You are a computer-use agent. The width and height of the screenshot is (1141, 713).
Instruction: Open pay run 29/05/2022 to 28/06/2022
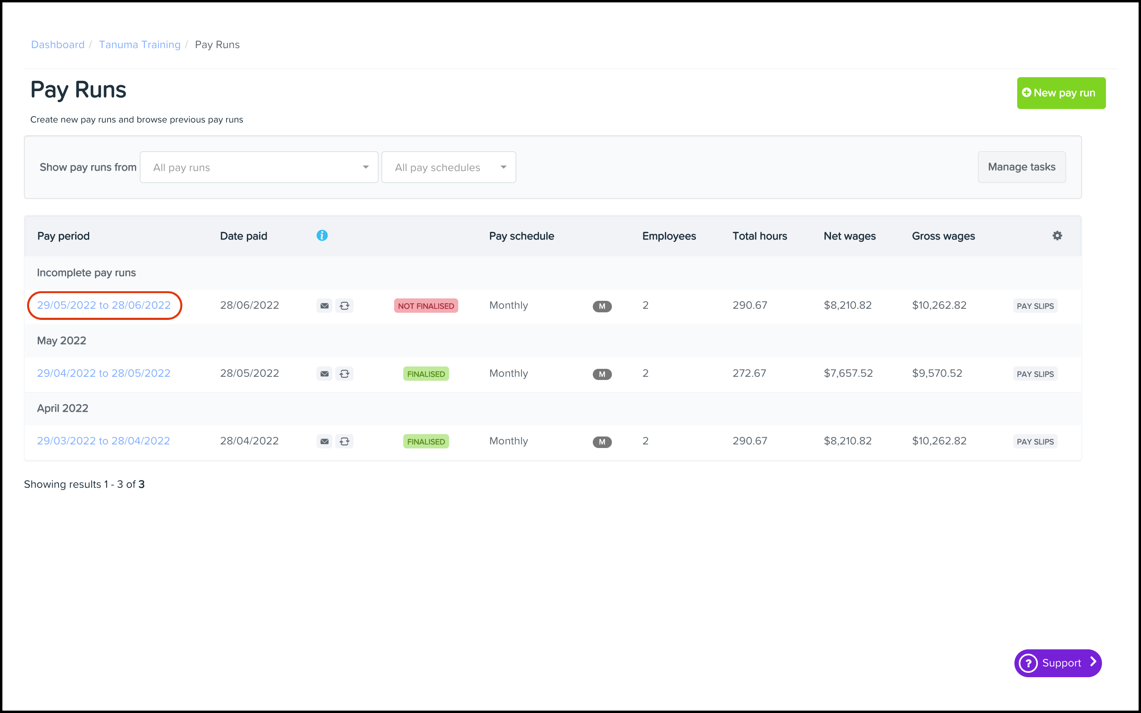(x=104, y=305)
